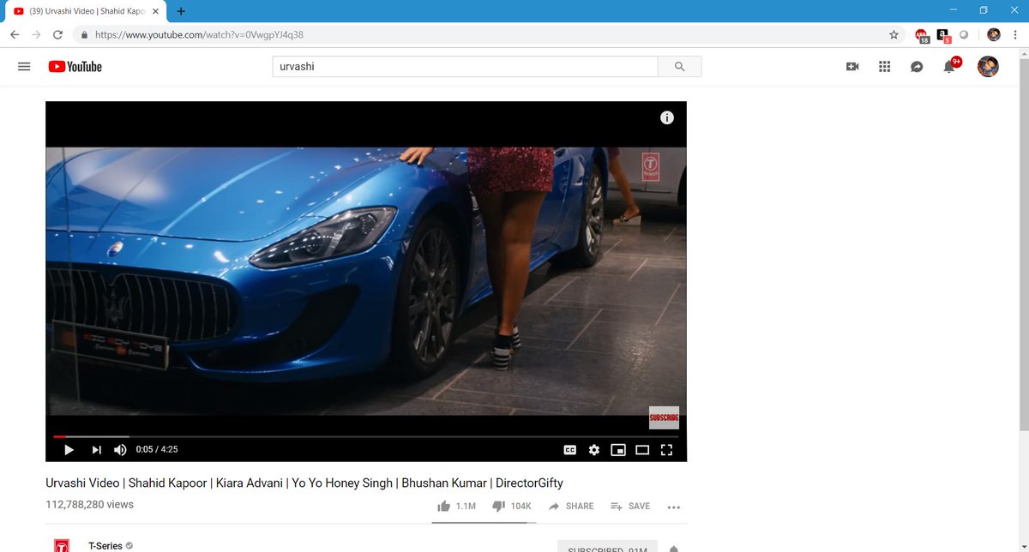Screen dimensions: 1029x552
Task: Open the create video camera icon
Action: click(852, 66)
